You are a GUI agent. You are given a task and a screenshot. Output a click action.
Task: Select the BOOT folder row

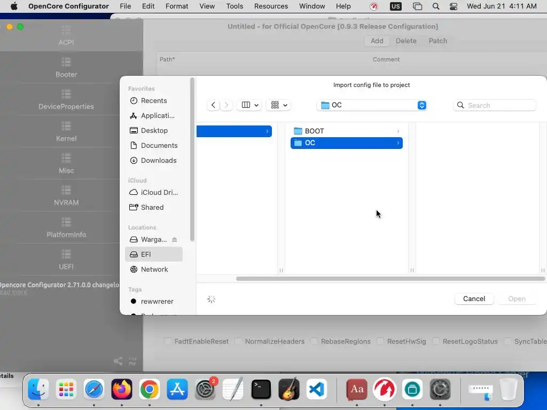[x=346, y=131]
